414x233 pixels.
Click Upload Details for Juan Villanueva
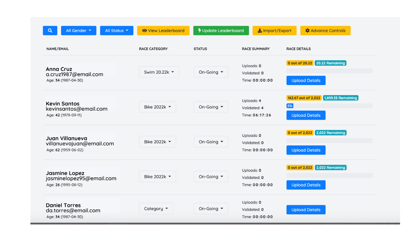[306, 150]
